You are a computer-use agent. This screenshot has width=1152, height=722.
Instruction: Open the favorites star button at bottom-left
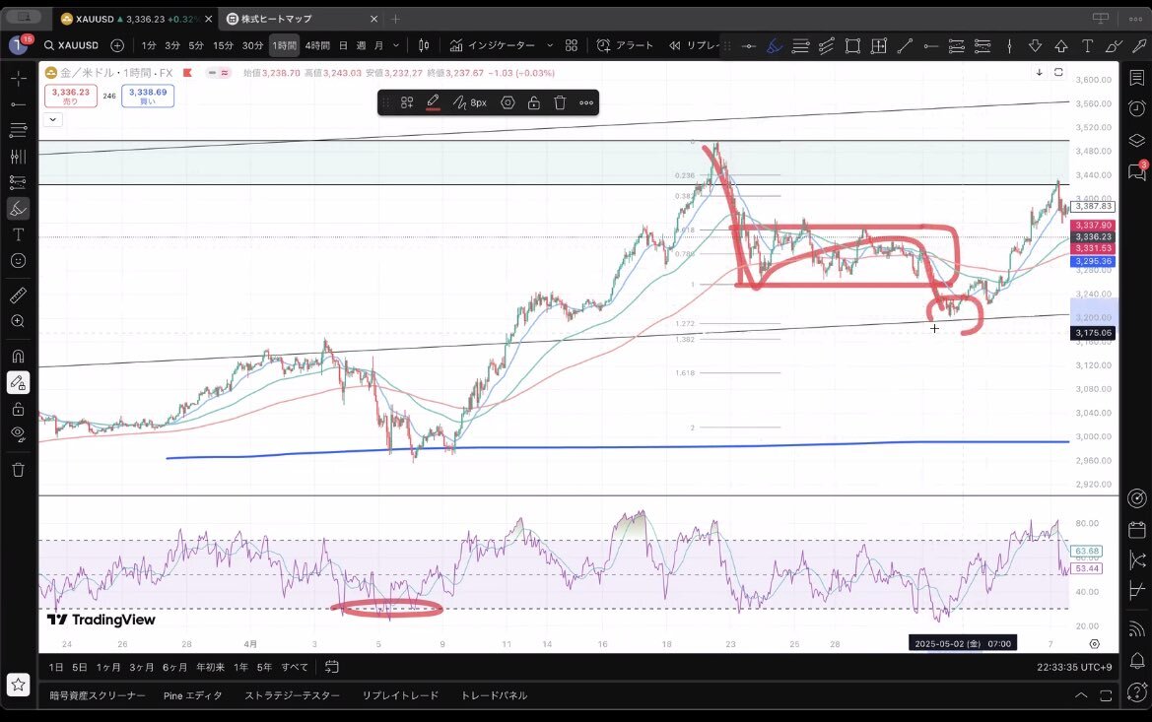19,685
